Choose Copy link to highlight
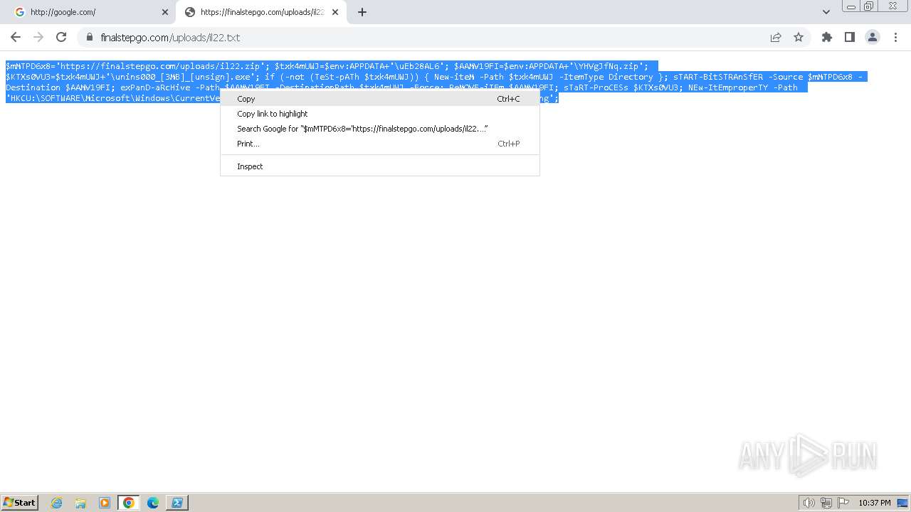The width and height of the screenshot is (911, 512). coord(380,114)
